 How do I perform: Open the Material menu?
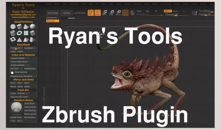click(137, 4)
